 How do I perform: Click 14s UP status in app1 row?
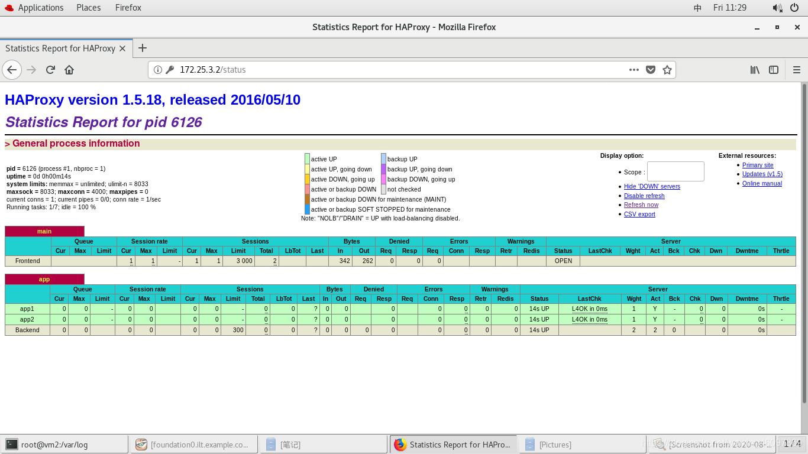(539, 309)
